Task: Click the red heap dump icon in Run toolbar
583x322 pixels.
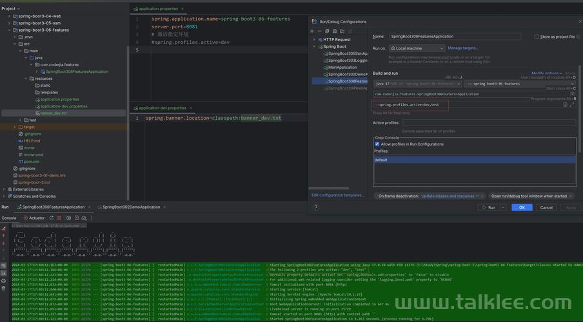Action: (x=77, y=218)
